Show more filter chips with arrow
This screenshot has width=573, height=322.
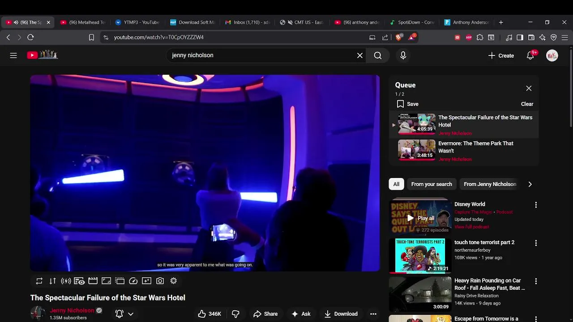coord(530,184)
